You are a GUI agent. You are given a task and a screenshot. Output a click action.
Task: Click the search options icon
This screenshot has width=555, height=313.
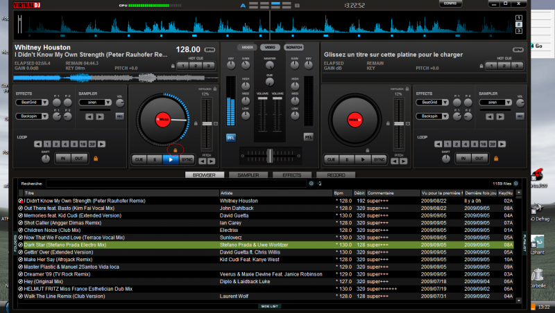[311, 184]
